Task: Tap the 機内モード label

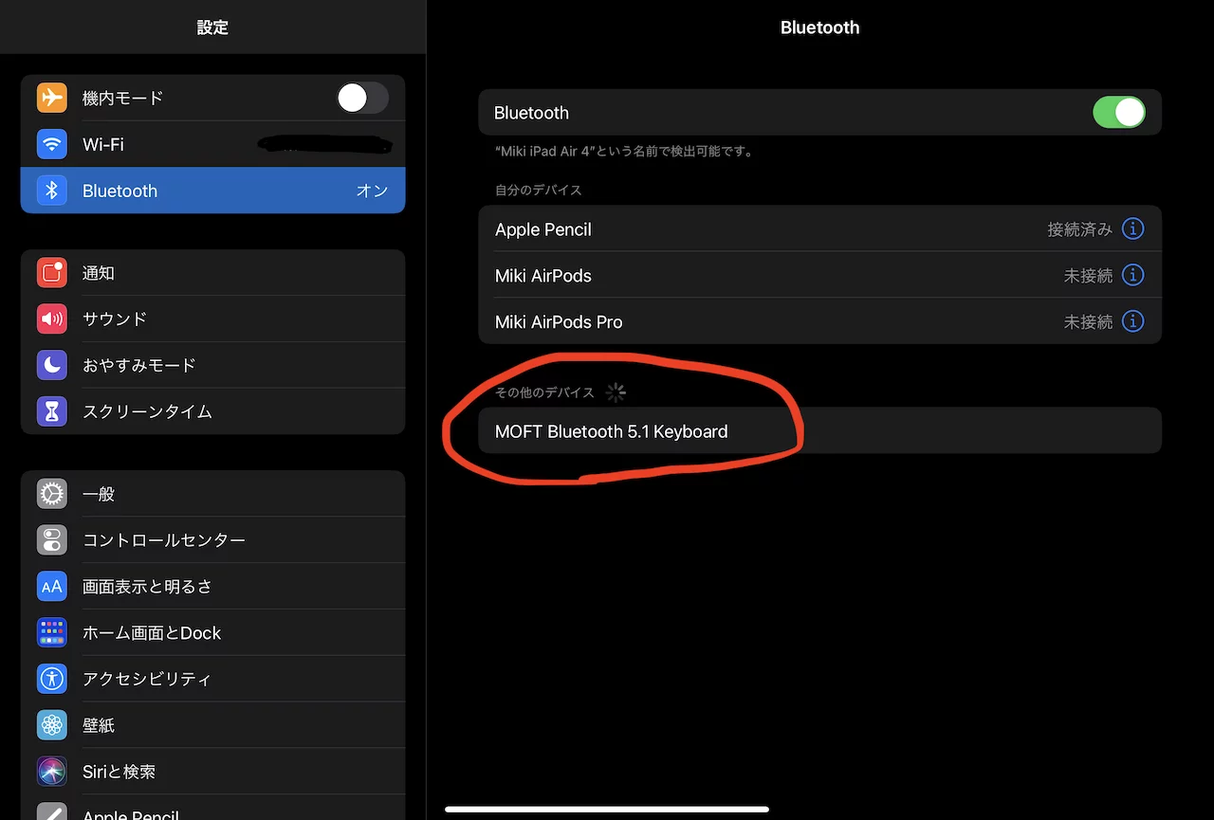Action: tap(122, 98)
